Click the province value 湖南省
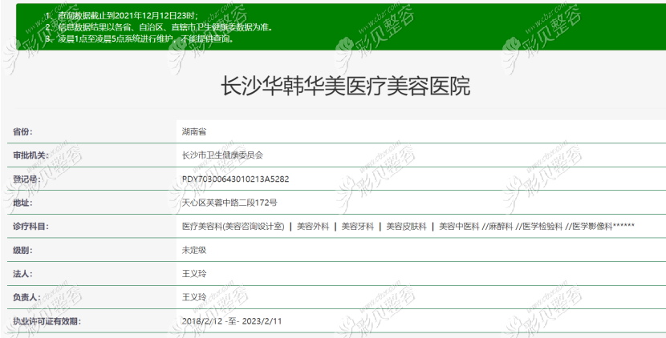Screen dimensions: 666x338 click(194, 132)
